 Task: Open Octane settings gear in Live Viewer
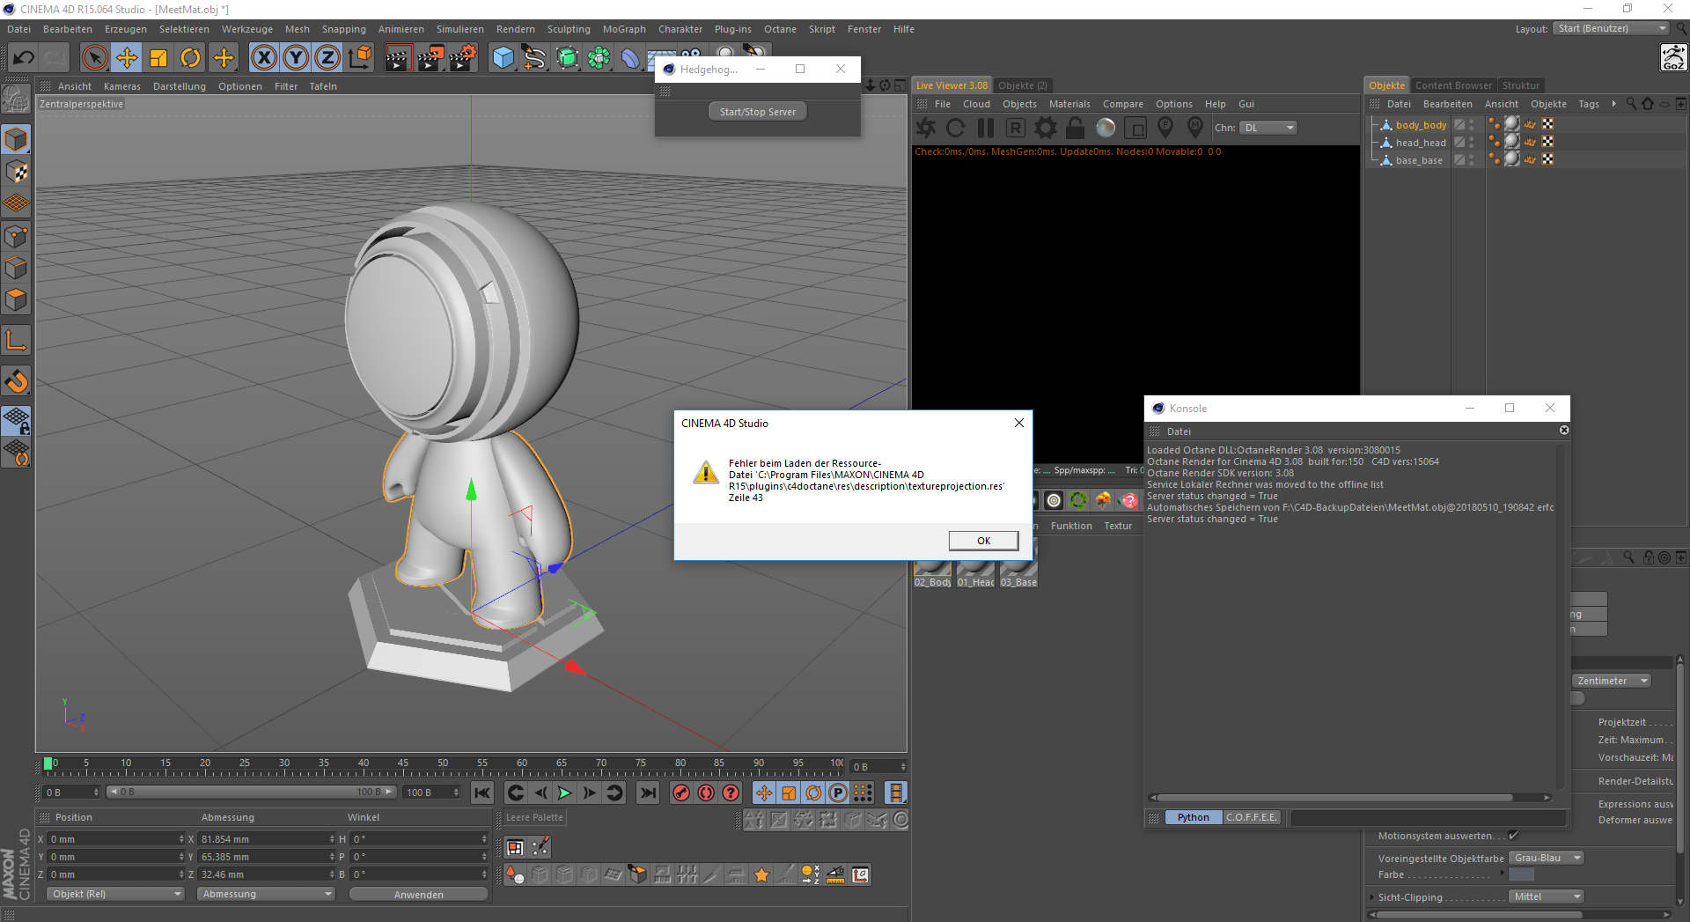click(x=1046, y=128)
